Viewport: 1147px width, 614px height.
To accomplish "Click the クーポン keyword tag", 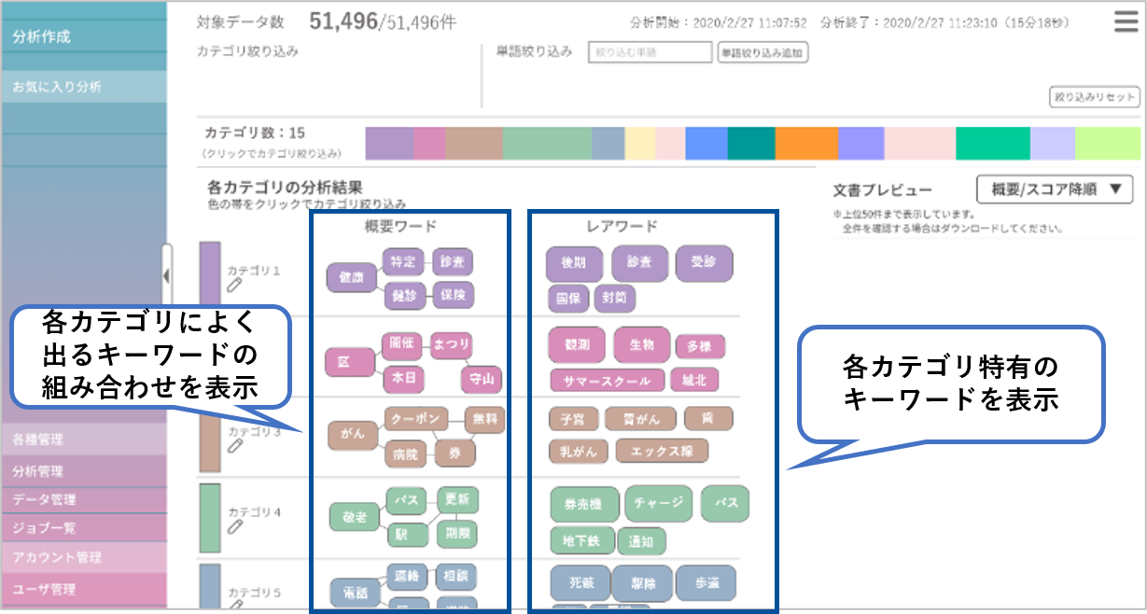I will 415,419.
